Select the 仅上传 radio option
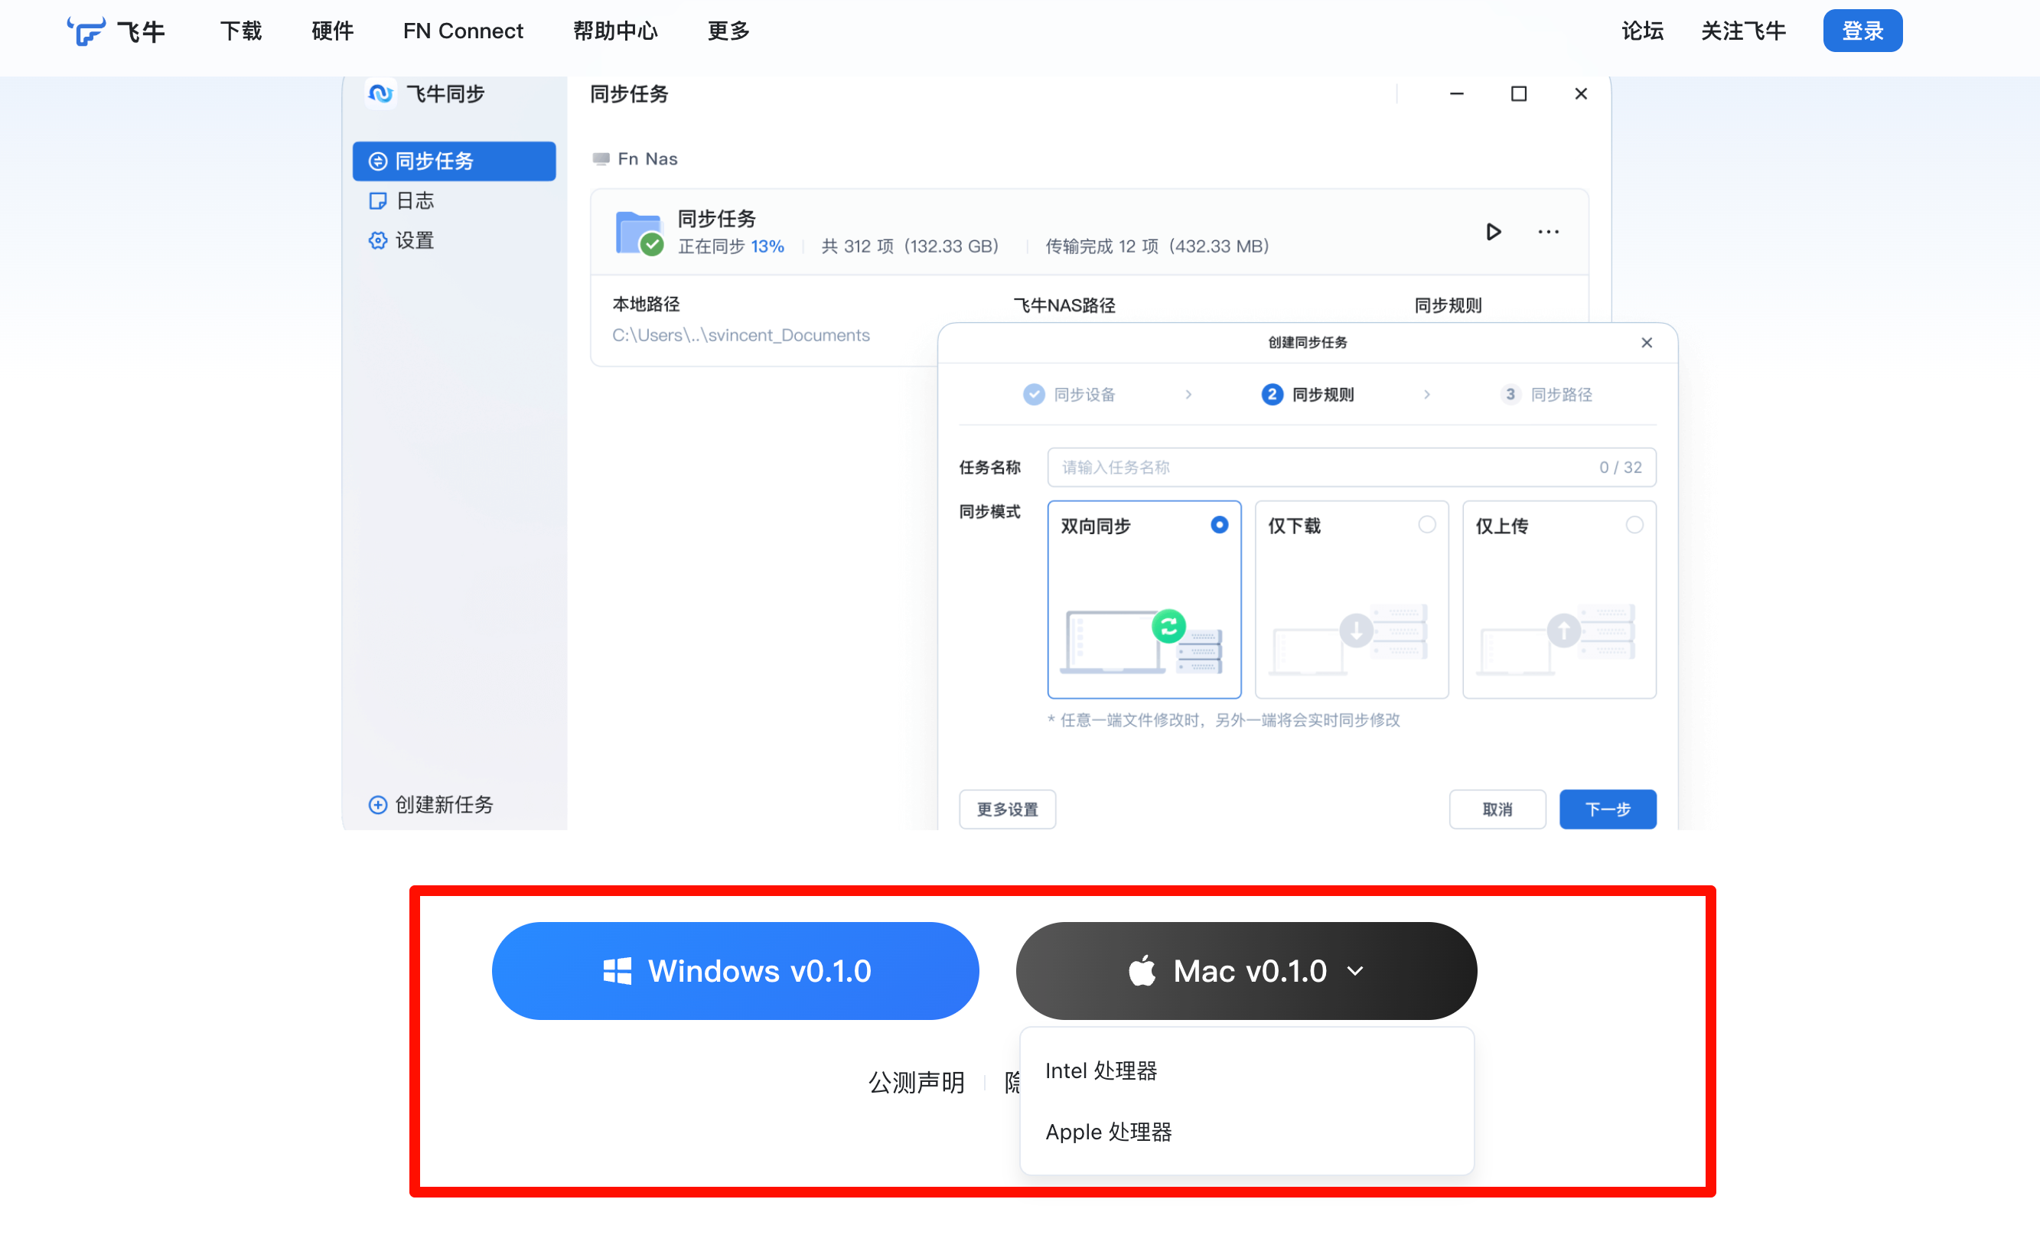Image resolution: width=2040 pixels, height=1235 pixels. 1634,525
